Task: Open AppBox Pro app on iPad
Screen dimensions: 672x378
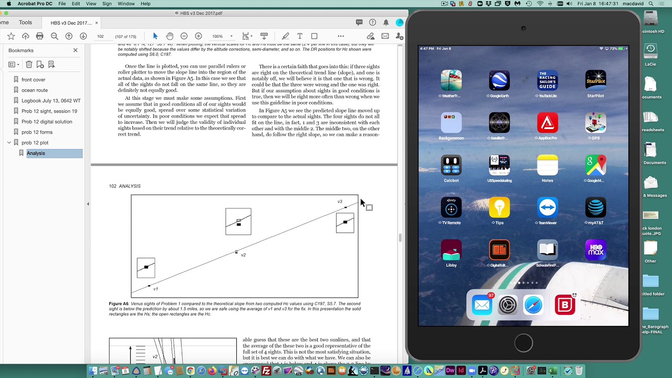Action: click(548, 123)
